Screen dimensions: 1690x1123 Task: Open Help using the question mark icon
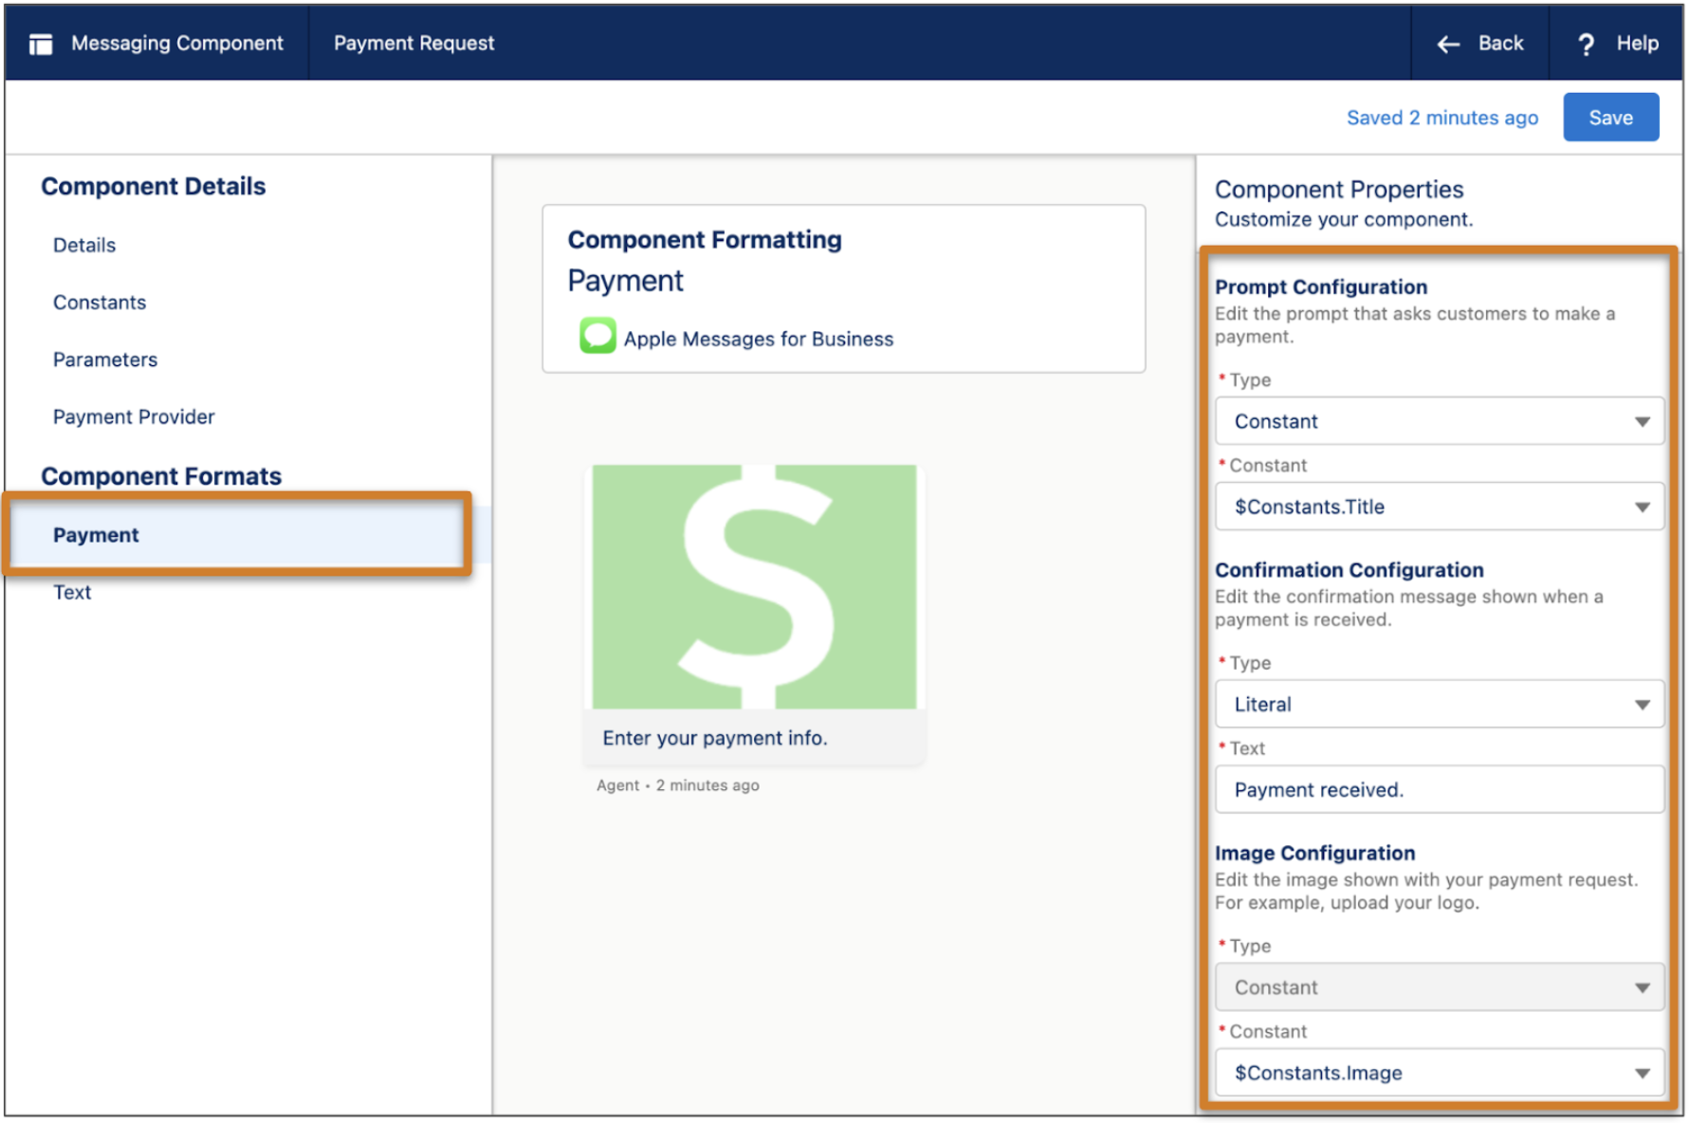1586,43
